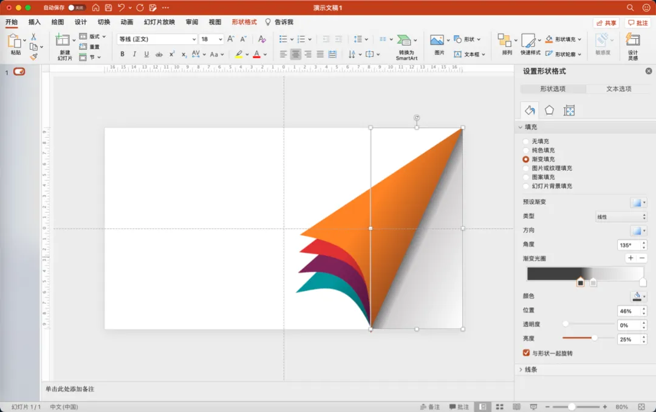Click the 批注 comments button at top
656x412 pixels.
638,22
